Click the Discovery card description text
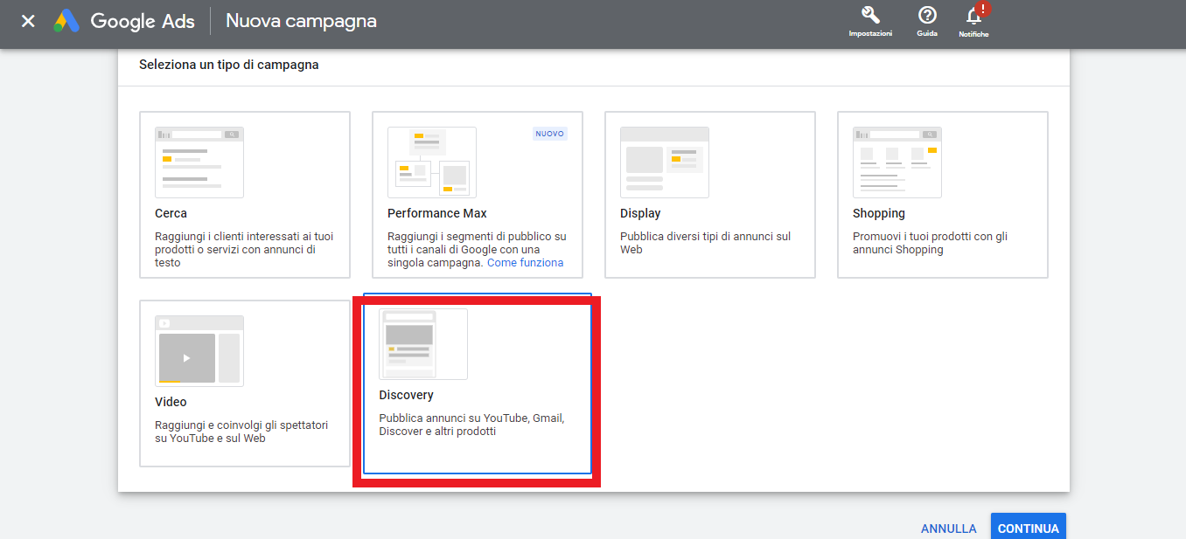 (x=471, y=425)
